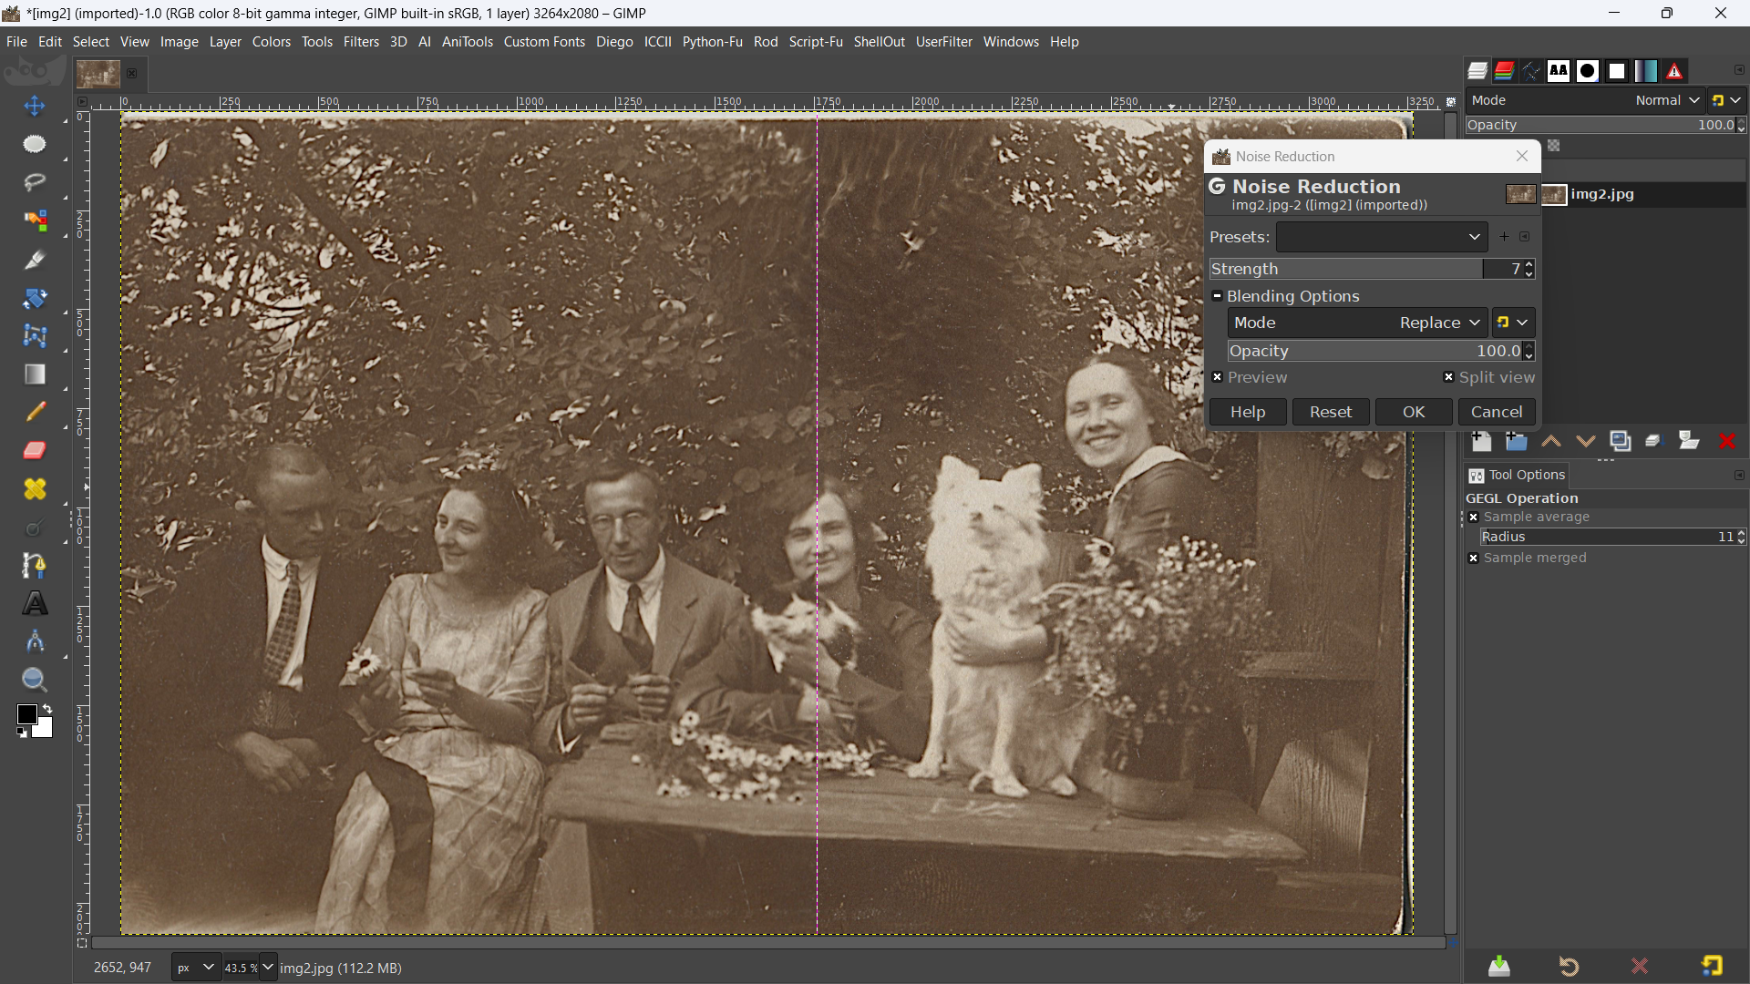This screenshot has height=984, width=1750.
Task: Swap foreground and background colors arrow
Action: [47, 708]
